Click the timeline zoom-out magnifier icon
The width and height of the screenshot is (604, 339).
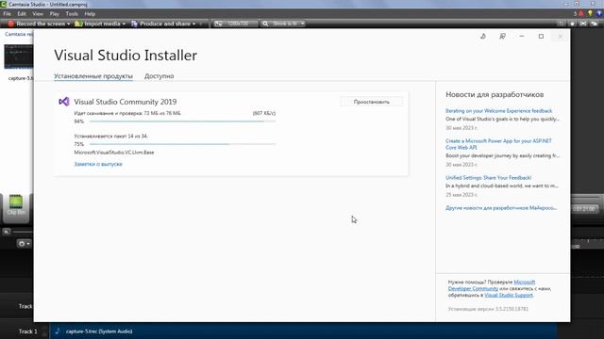tap(7, 232)
